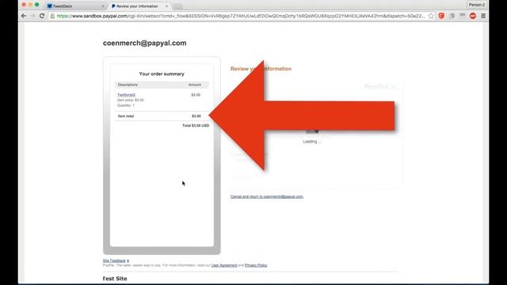
Task: Click the Quantity: 1 text
Action: pyautogui.click(x=126, y=105)
